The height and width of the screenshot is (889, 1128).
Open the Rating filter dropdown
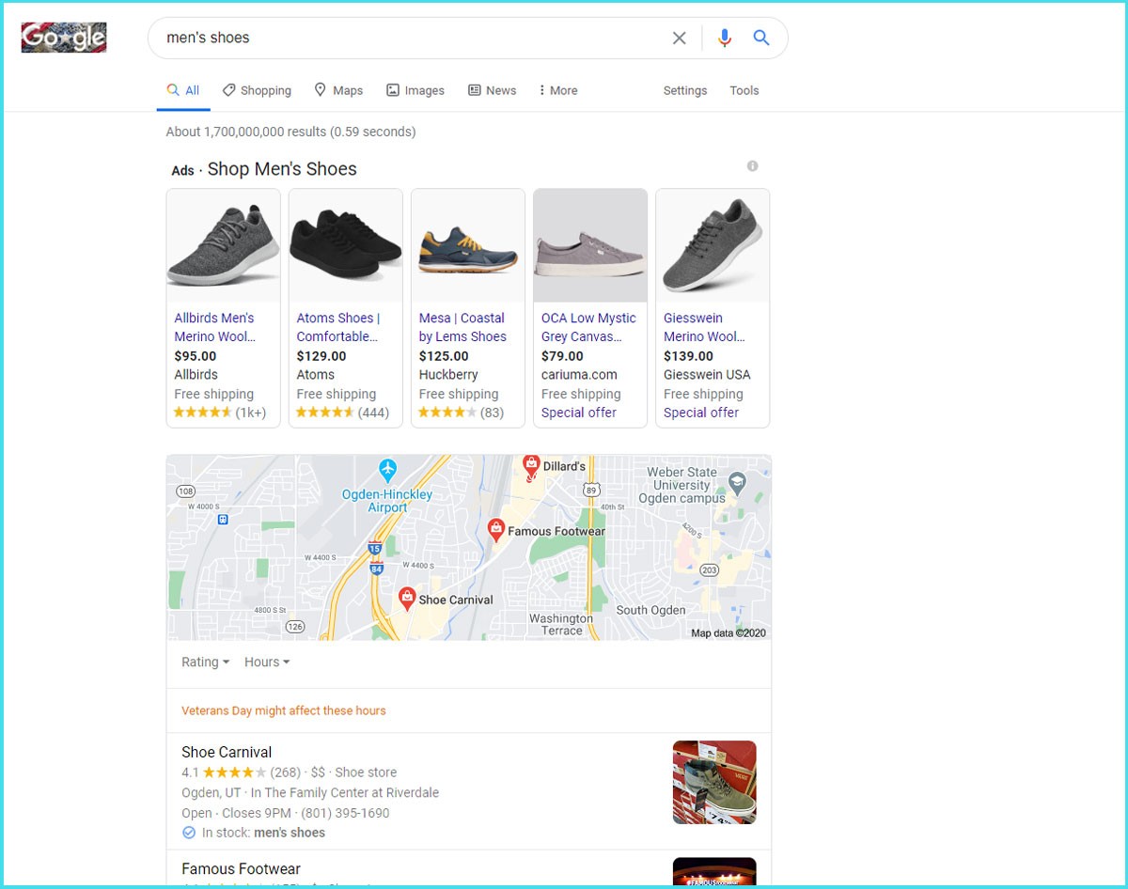click(x=205, y=663)
